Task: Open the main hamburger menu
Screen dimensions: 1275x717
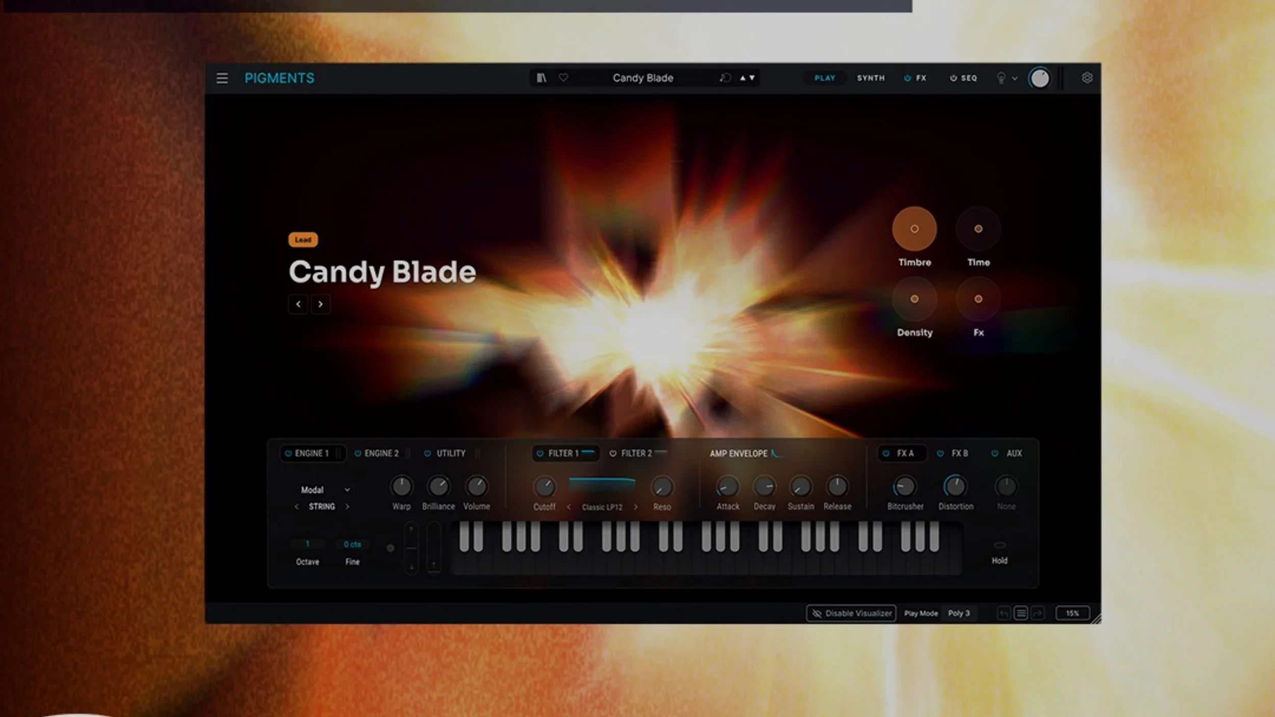Action: (x=223, y=78)
